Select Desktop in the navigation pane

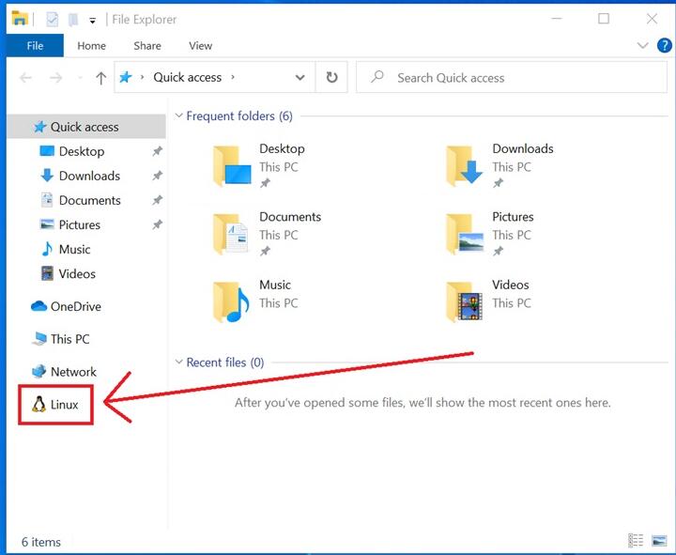pyautogui.click(x=82, y=151)
